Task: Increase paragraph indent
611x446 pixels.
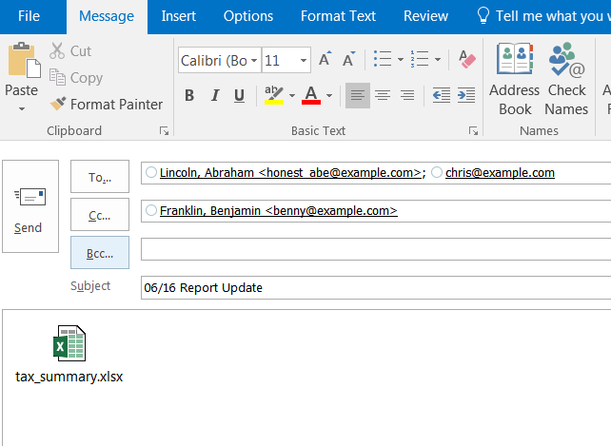Action: pos(466,95)
